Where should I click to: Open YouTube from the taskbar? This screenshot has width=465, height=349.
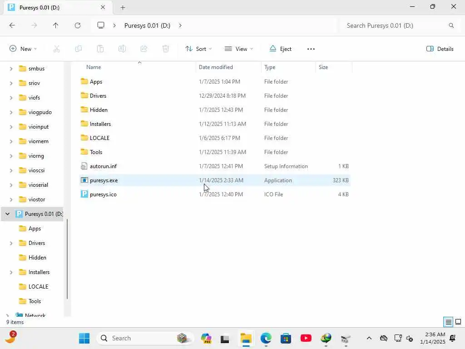pos(306,338)
